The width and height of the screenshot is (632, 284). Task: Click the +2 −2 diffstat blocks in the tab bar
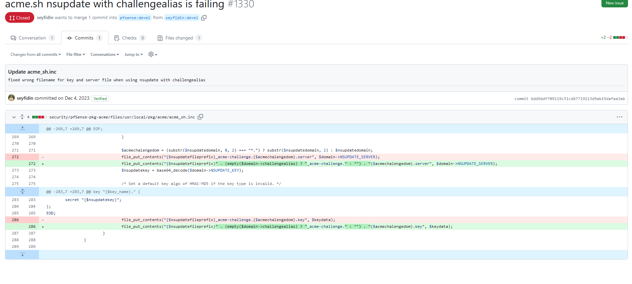620,37
